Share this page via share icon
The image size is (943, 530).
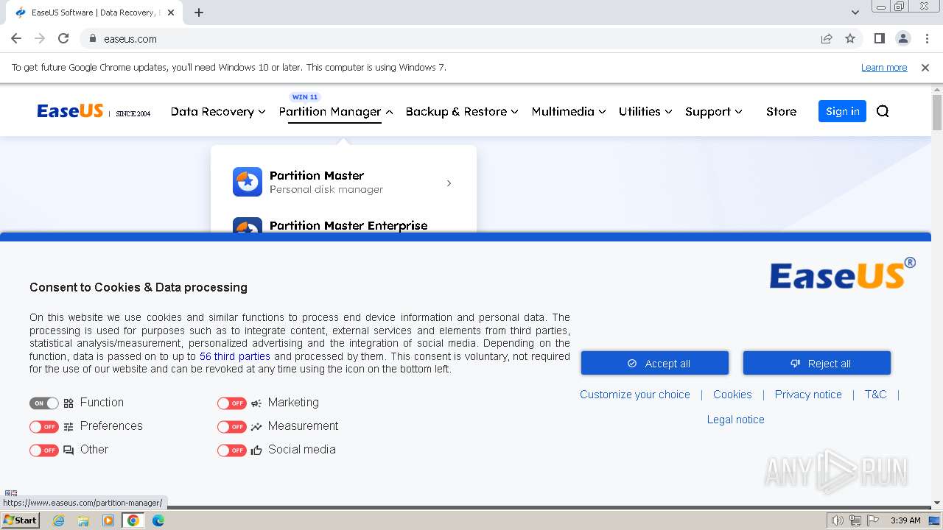coord(827,38)
